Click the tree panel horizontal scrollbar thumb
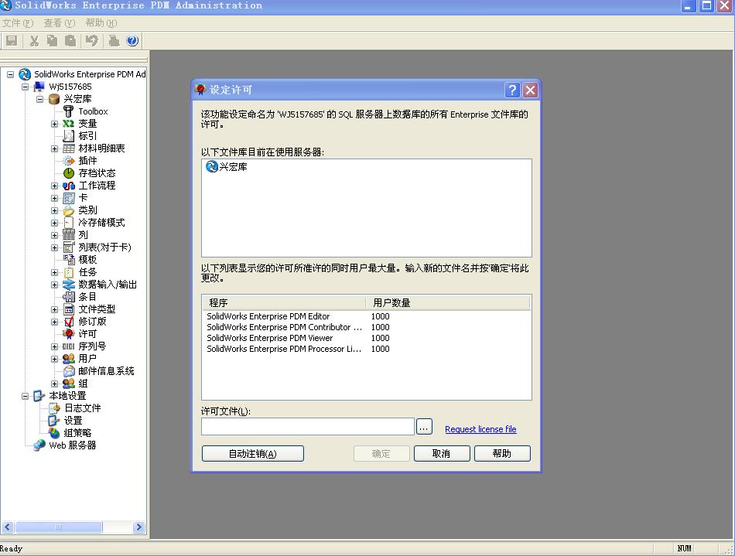The height and width of the screenshot is (556, 735). (x=59, y=527)
